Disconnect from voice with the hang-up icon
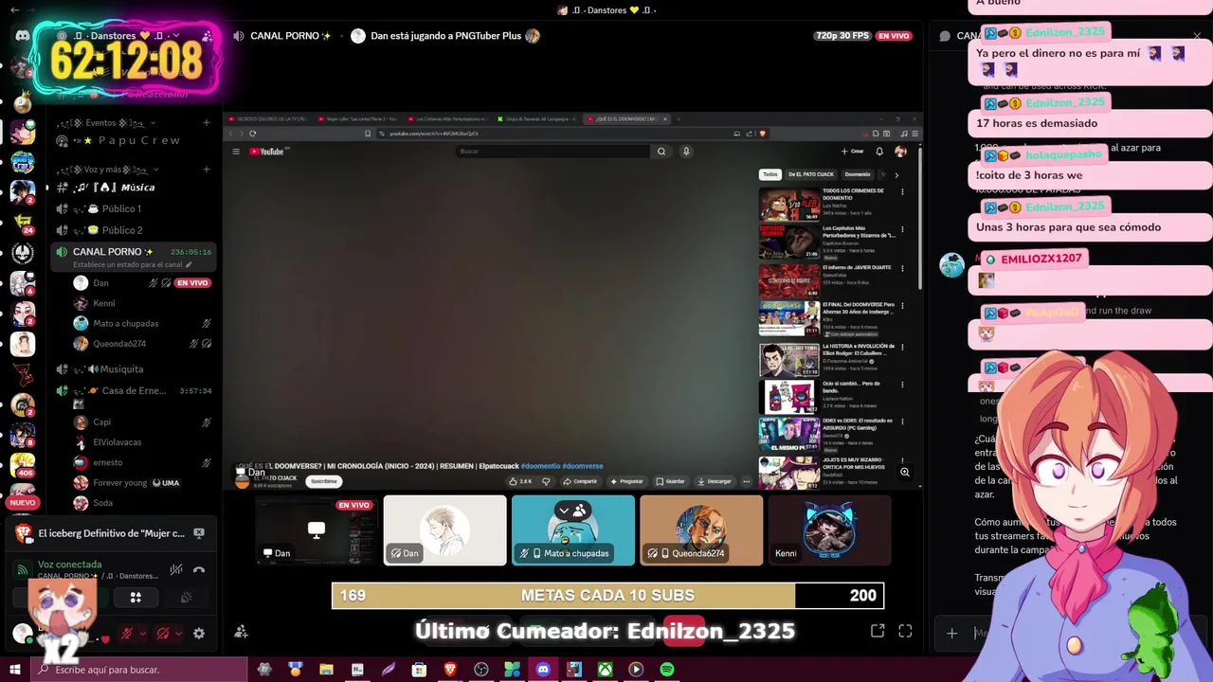 point(199,570)
